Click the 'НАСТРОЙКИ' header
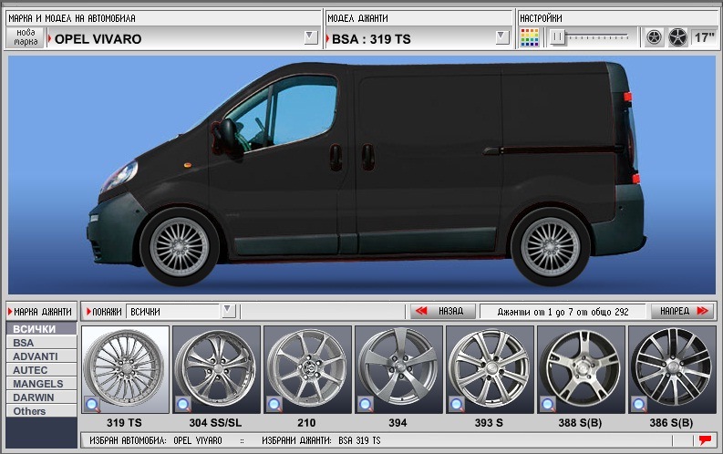Screen dimensions: 723x454 [x=541, y=18]
